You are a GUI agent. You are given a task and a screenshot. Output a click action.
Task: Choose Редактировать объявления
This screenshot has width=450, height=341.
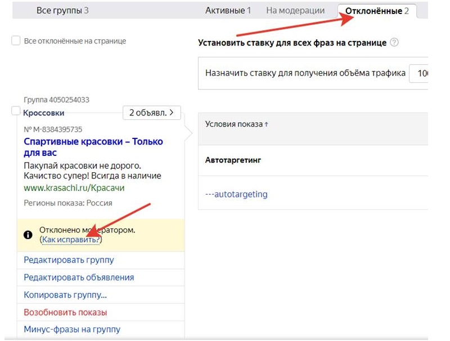point(79,277)
